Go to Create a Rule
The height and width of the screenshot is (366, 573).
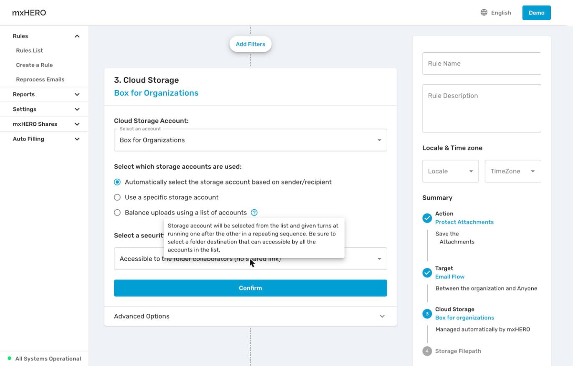(x=35, y=65)
